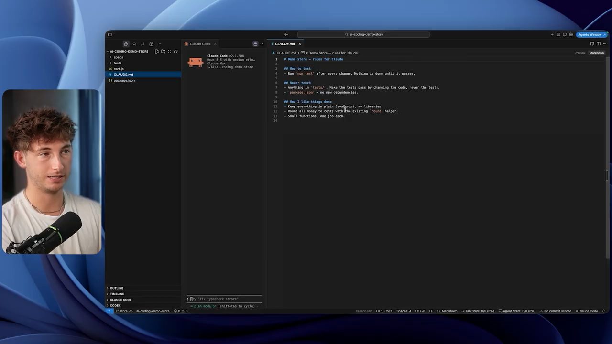Open the preview to the side icon
This screenshot has width=612, height=344.
592,44
